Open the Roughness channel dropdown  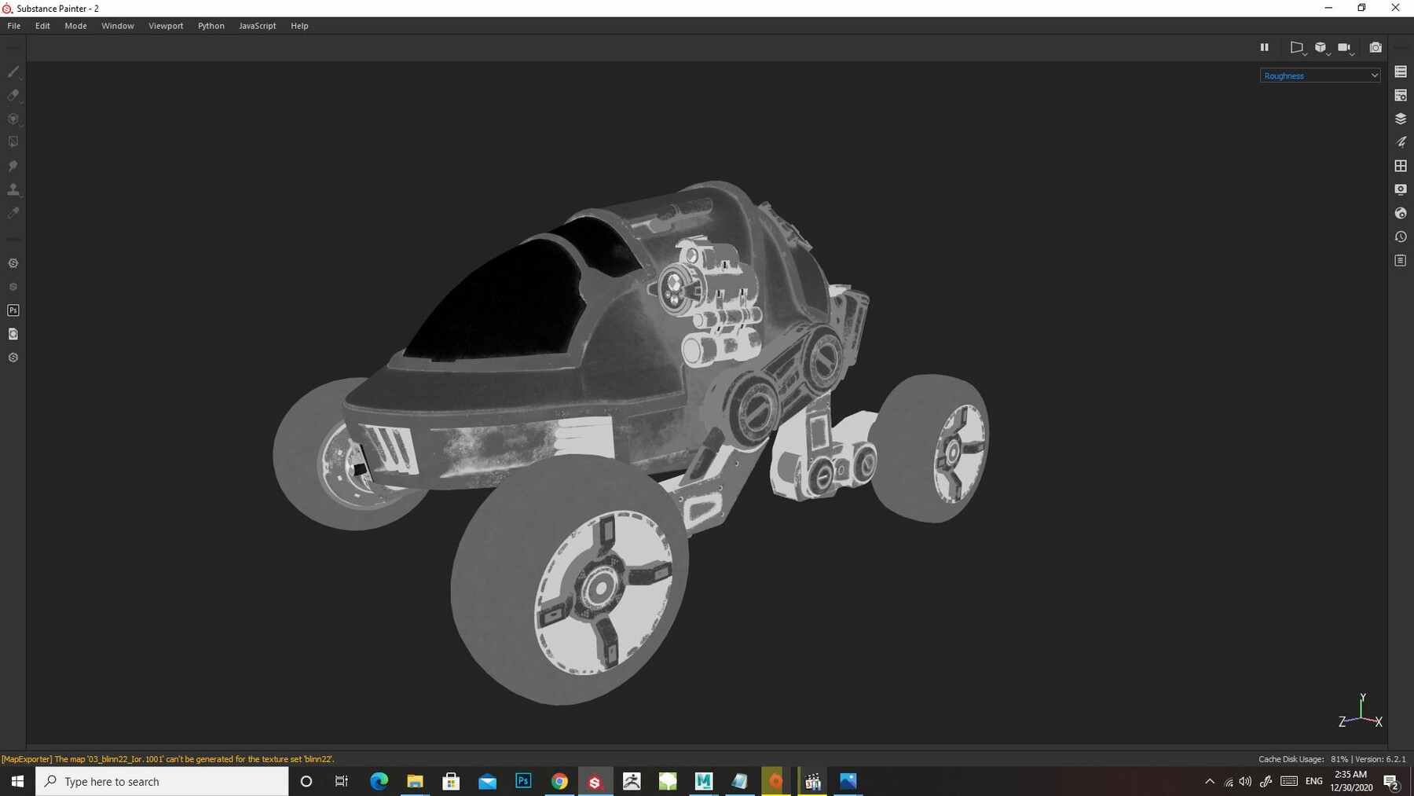1320,75
